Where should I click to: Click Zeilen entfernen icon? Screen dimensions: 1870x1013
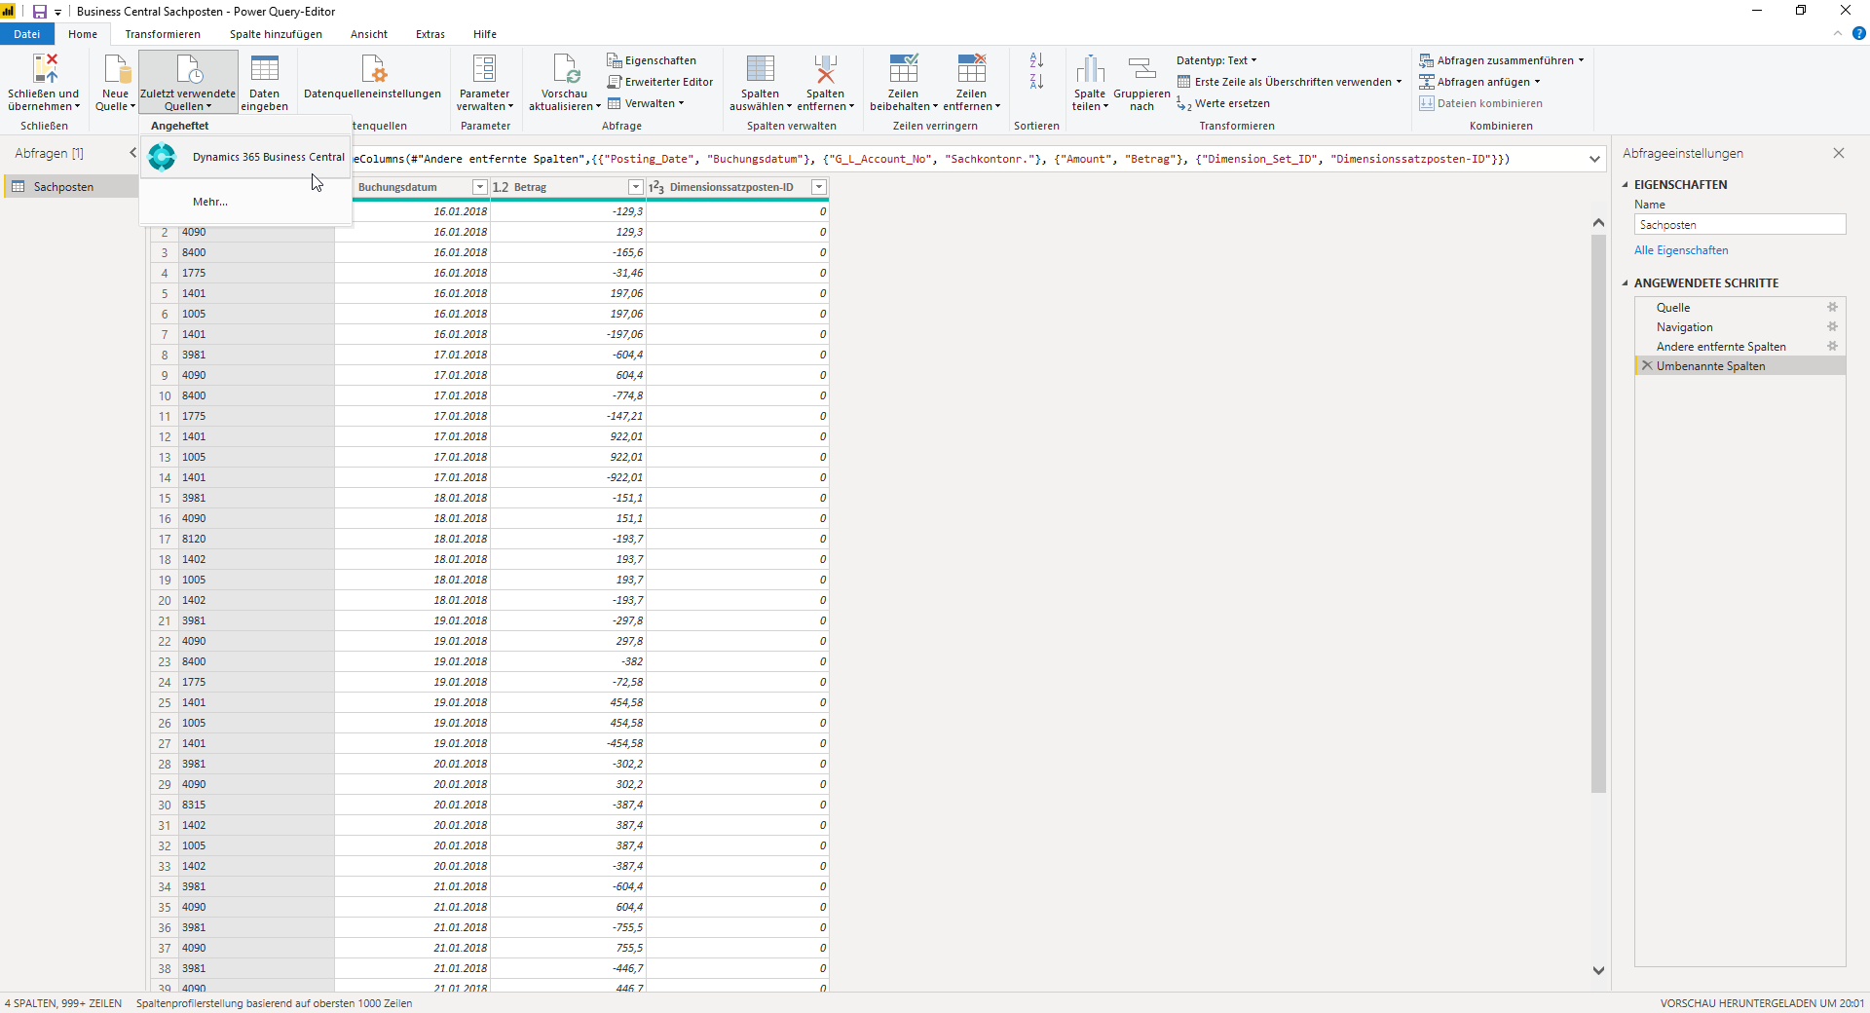[971, 68]
